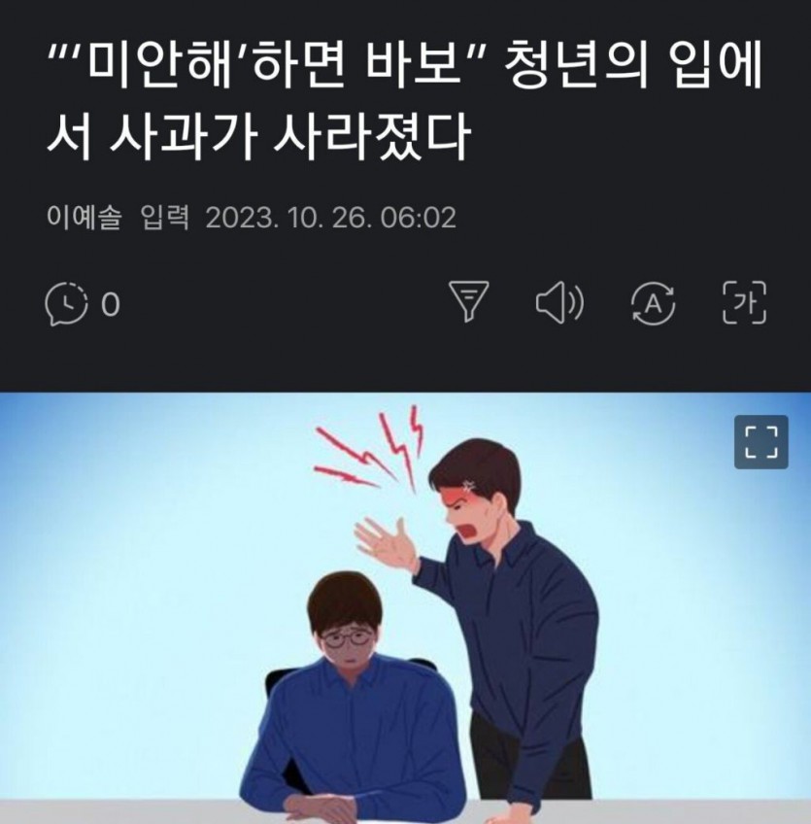
Task: Play article audio with the speaker icon
Action: pos(559,301)
